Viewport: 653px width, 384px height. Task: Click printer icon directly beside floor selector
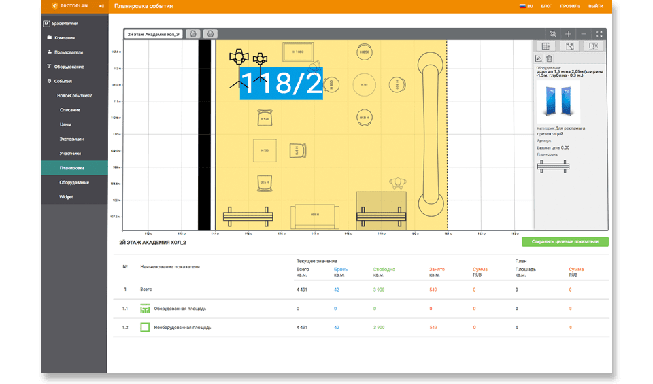192,34
